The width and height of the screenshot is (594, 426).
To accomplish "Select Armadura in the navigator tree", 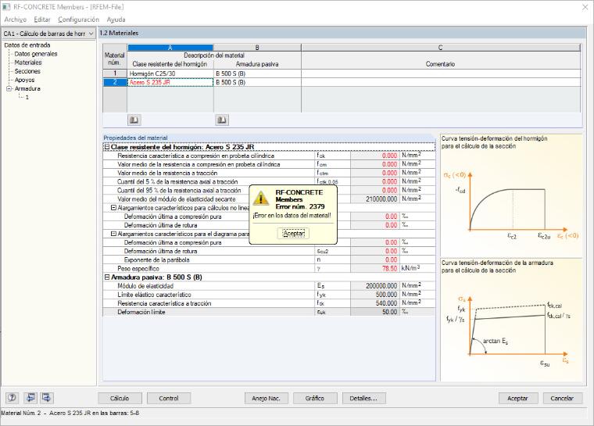I will tap(27, 88).
